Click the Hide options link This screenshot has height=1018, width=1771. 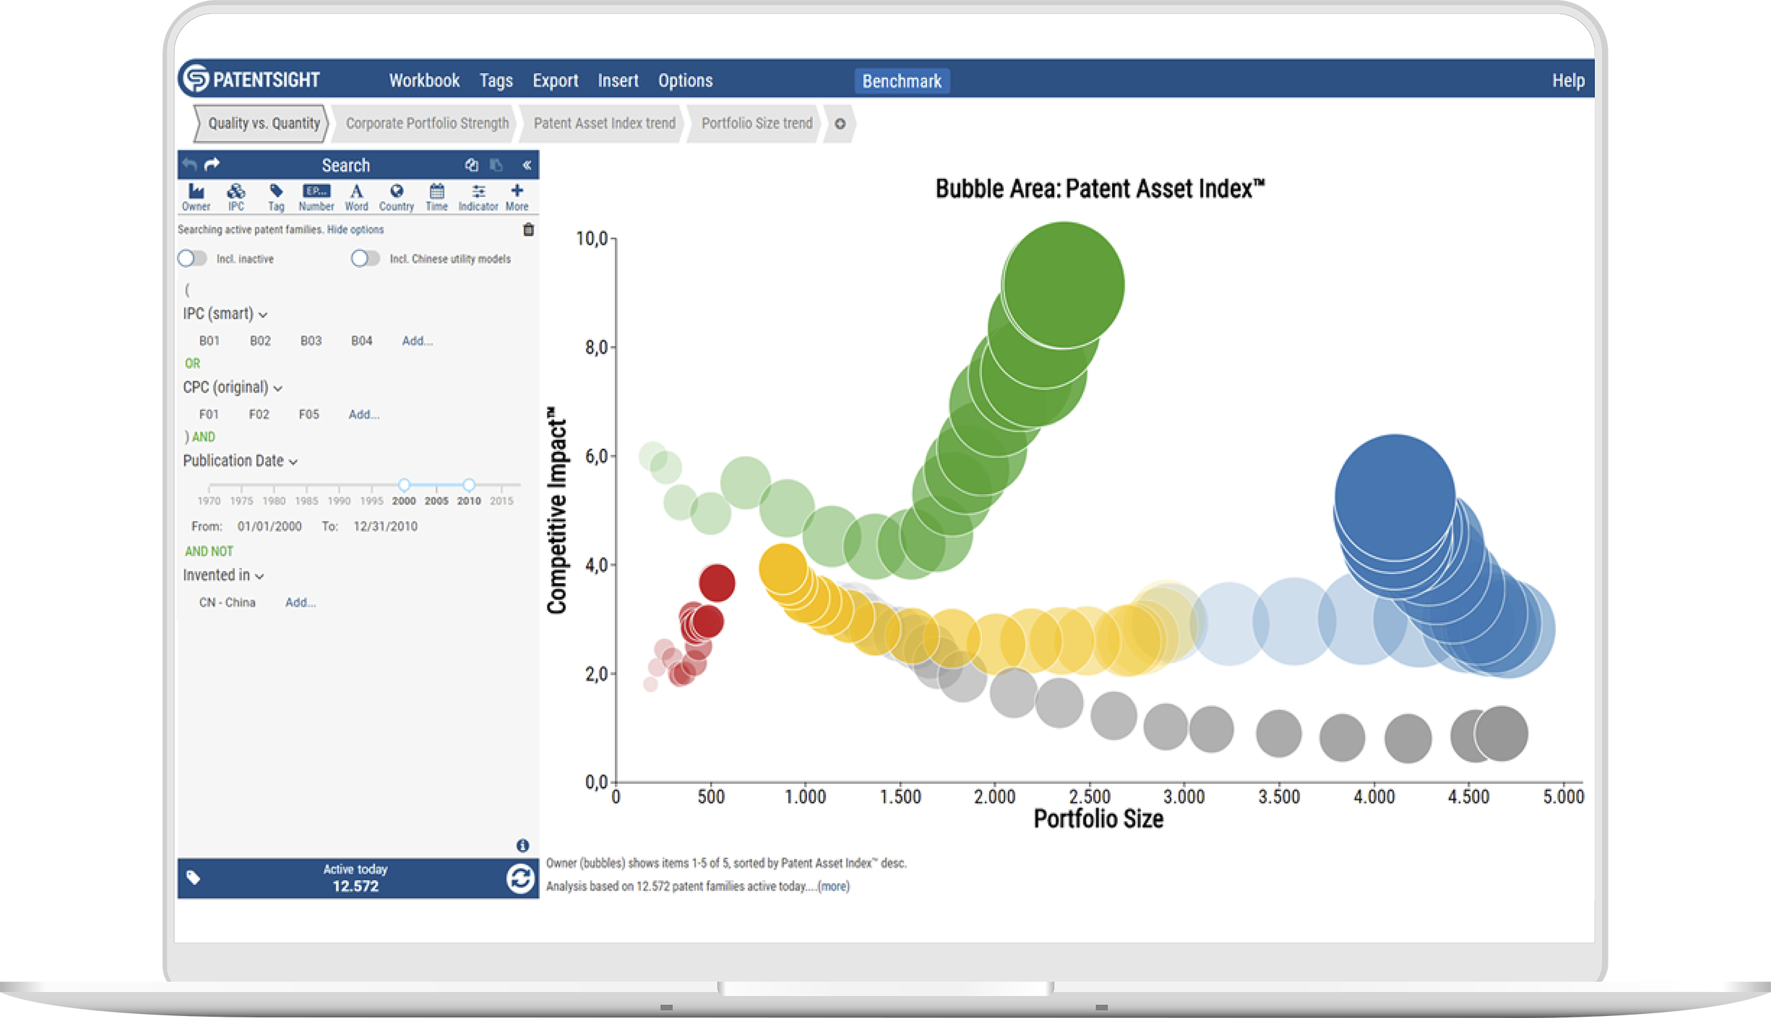pos(356,229)
